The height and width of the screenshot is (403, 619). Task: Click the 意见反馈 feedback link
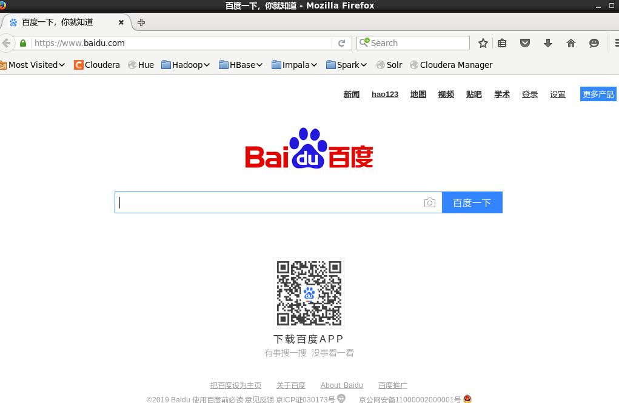(x=259, y=399)
